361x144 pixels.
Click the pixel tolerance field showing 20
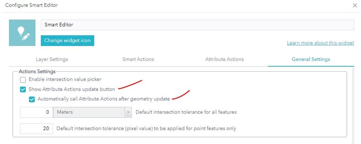[36, 128]
